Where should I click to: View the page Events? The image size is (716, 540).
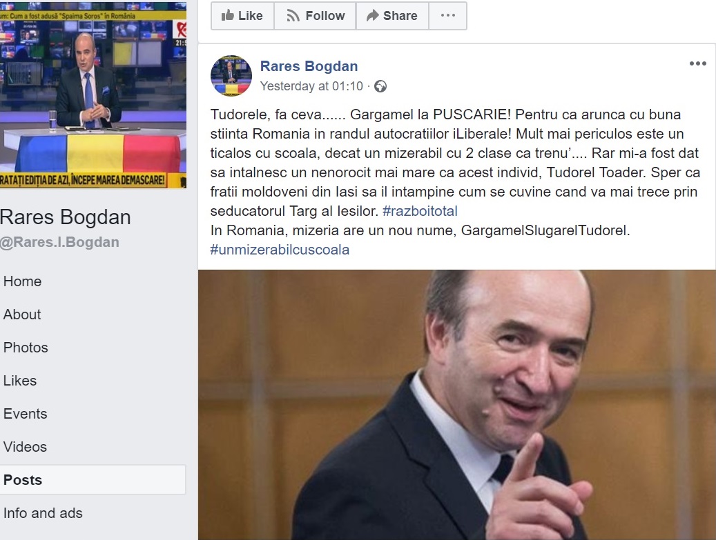click(x=25, y=414)
